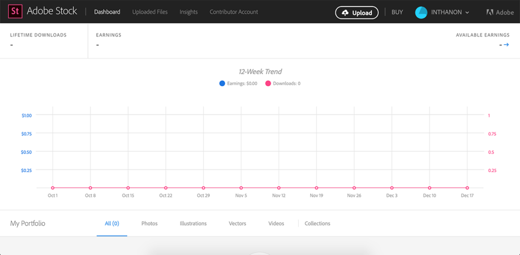Switch to the Photos tab
The image size is (520, 255).
[x=149, y=224]
